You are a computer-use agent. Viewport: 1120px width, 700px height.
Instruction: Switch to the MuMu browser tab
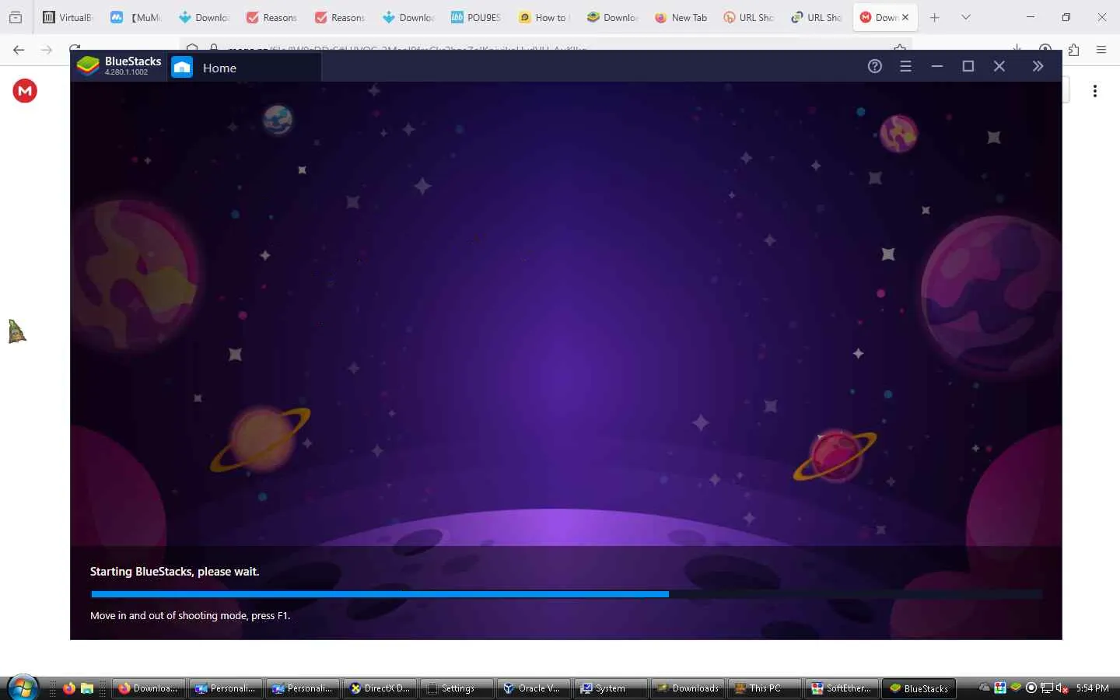(135, 17)
